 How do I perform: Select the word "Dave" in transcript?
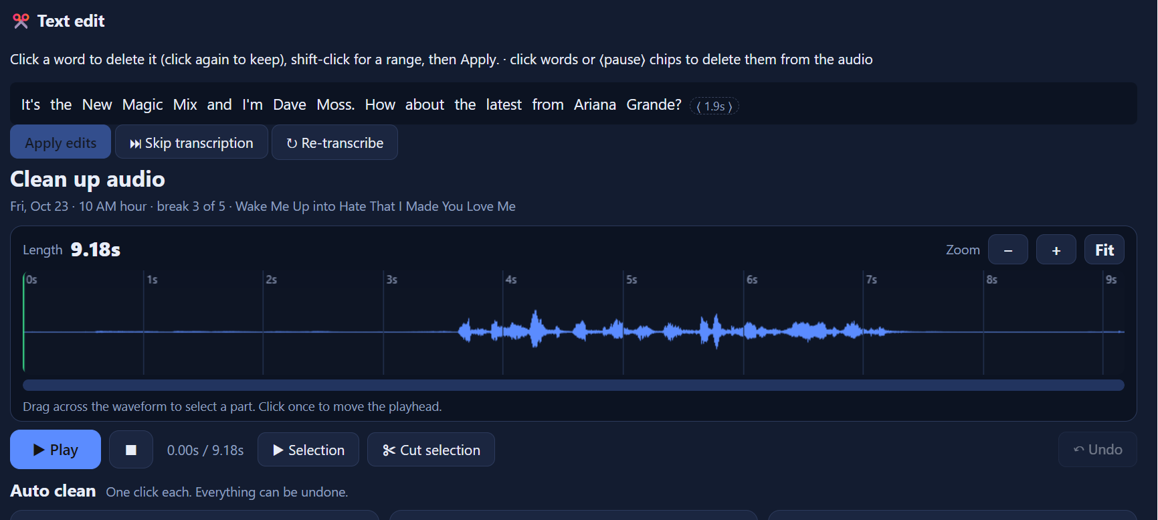coord(290,105)
